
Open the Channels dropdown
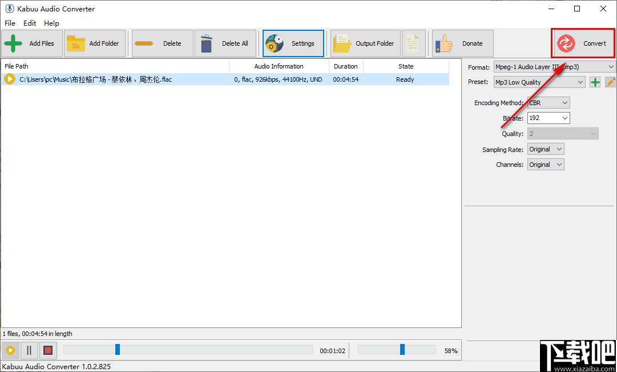[x=546, y=165]
